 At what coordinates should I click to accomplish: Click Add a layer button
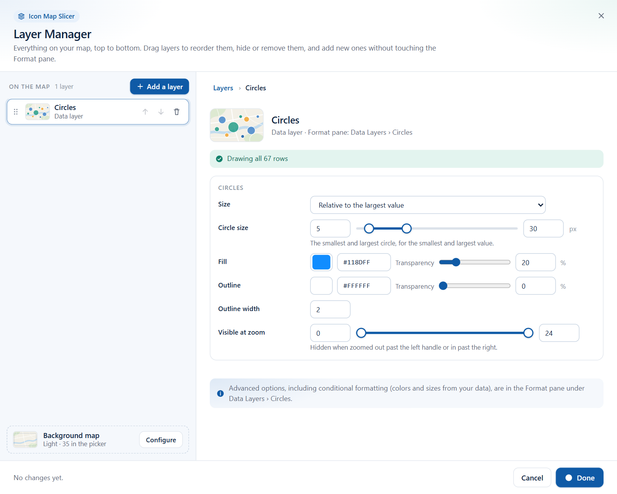(159, 86)
